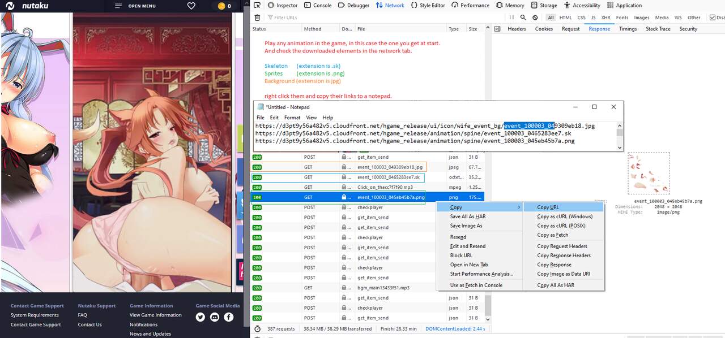Toggle the Images request filter

coord(642,18)
